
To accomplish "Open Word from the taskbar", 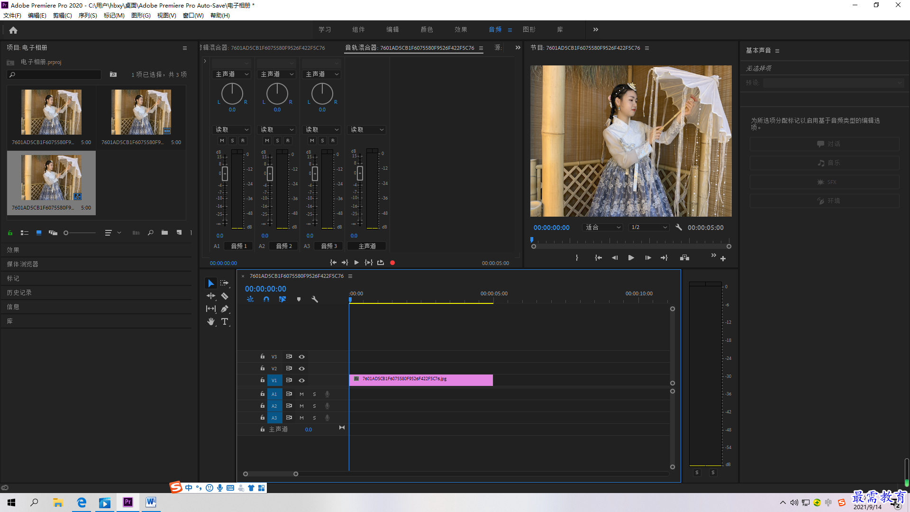I will 151,502.
